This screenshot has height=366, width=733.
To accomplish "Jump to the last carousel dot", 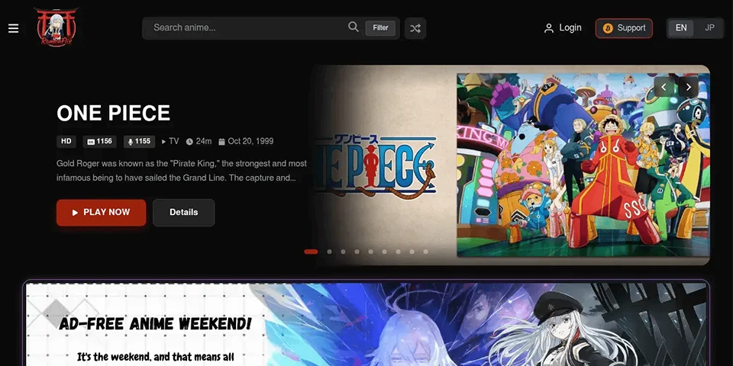I will coord(426,252).
